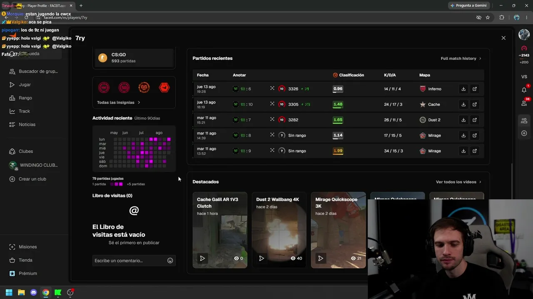This screenshot has height=299, width=533.
Task: Download the Inferno match demo
Action: [x=463, y=89]
